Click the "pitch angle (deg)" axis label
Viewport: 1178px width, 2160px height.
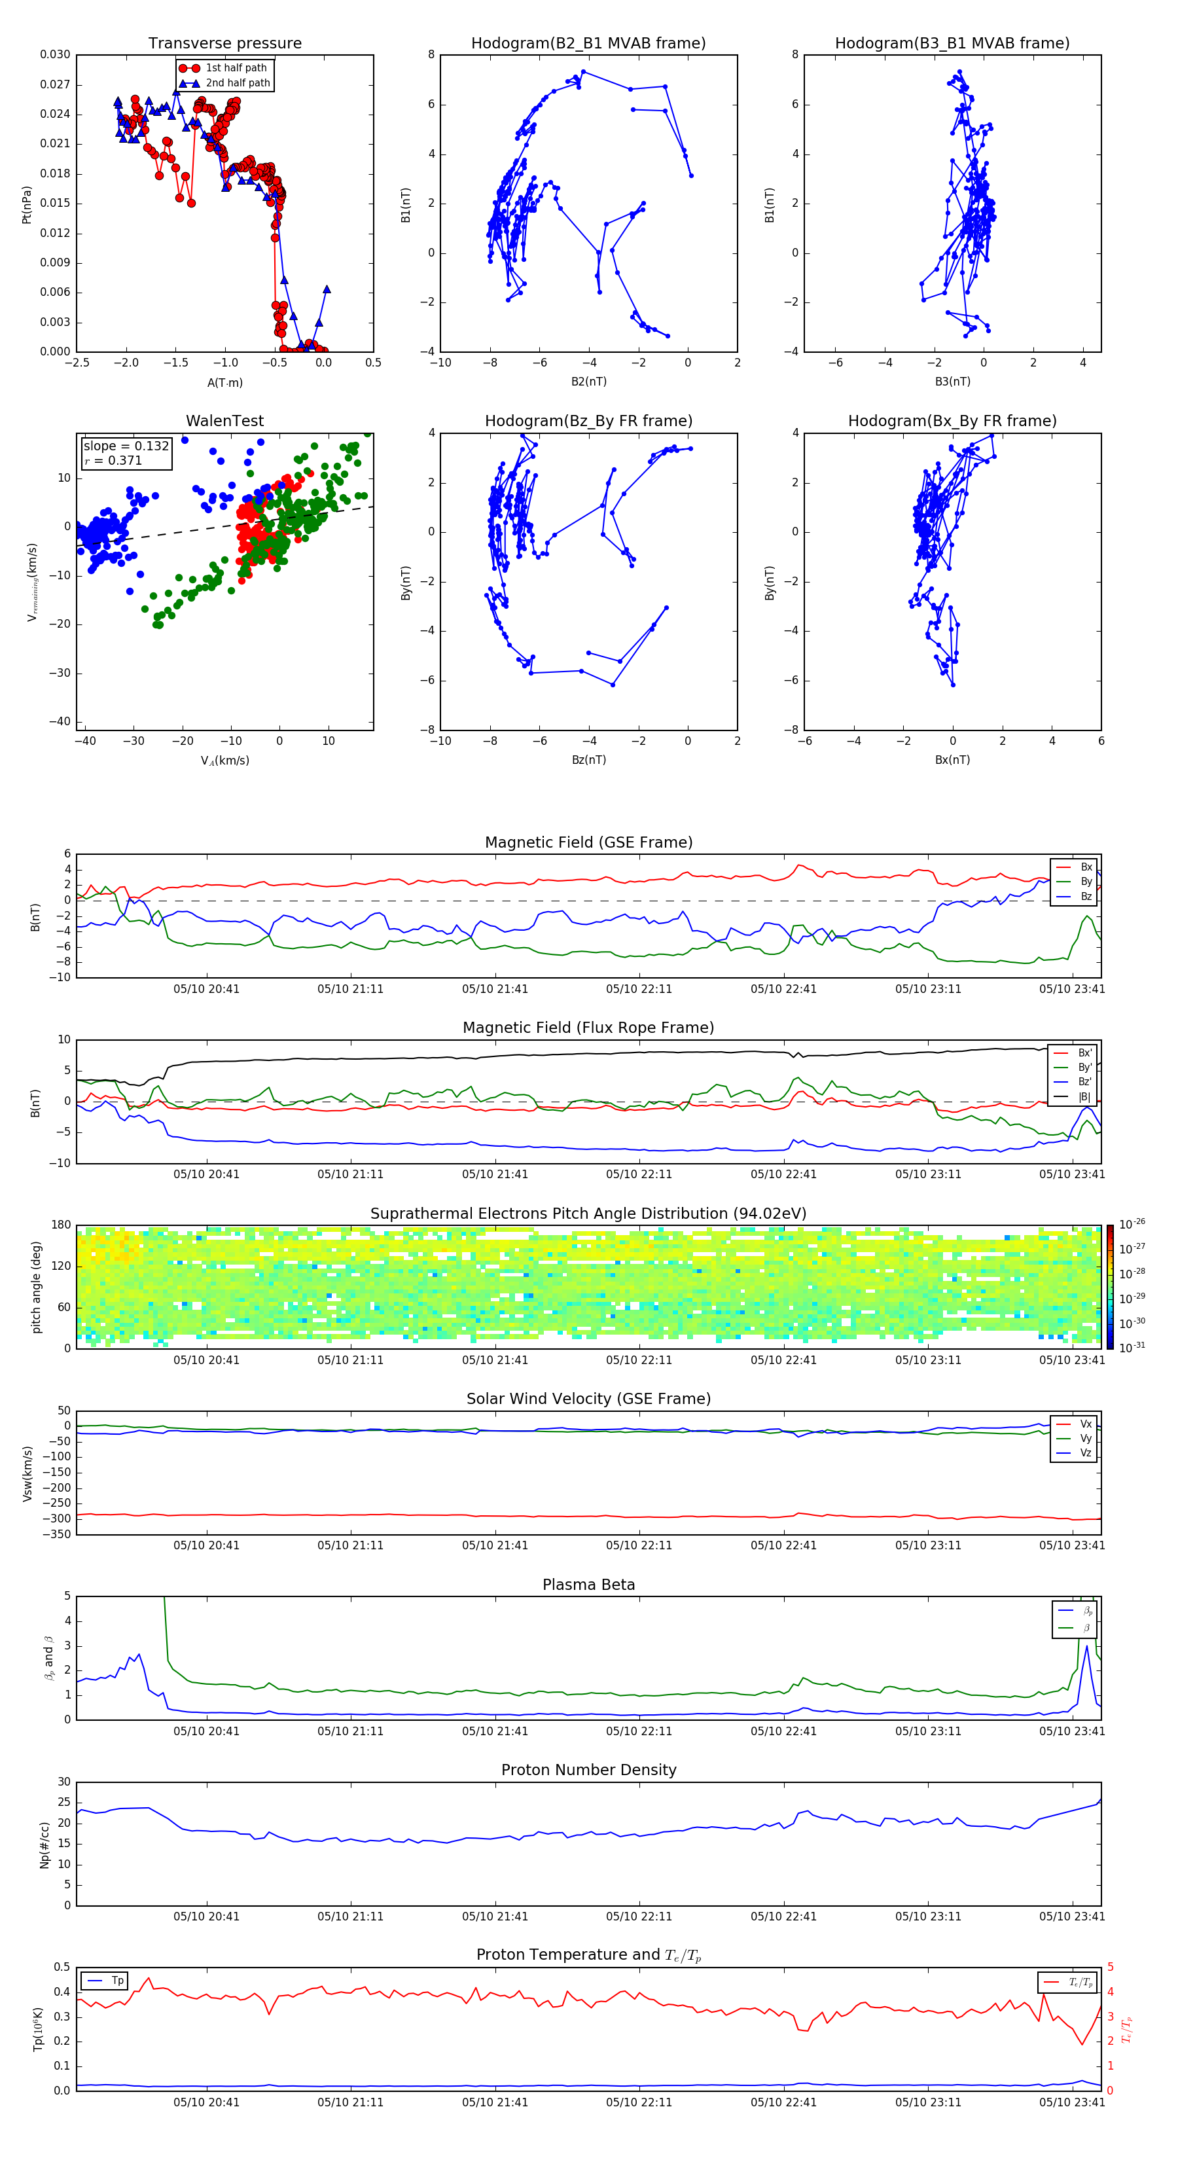(36, 1287)
